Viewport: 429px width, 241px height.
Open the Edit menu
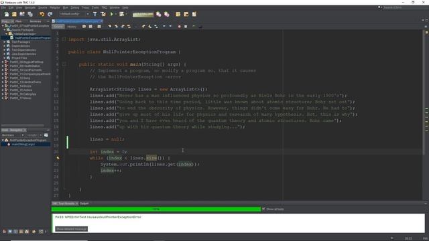coord(11,7)
